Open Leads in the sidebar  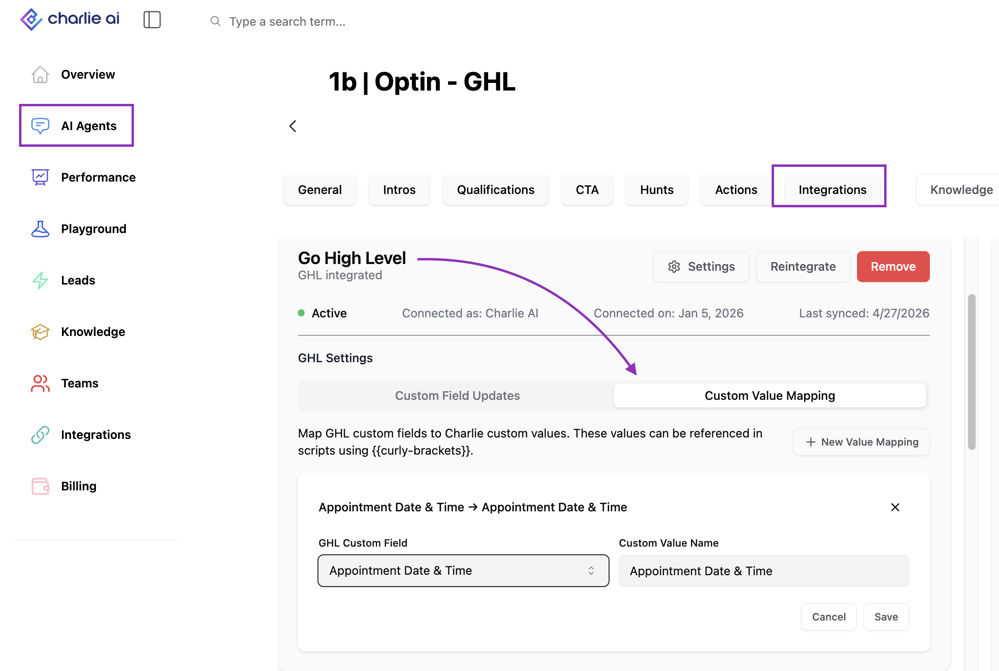point(63,280)
